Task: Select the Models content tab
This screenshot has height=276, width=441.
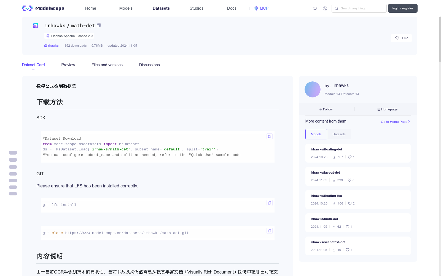Action: pyautogui.click(x=316, y=134)
